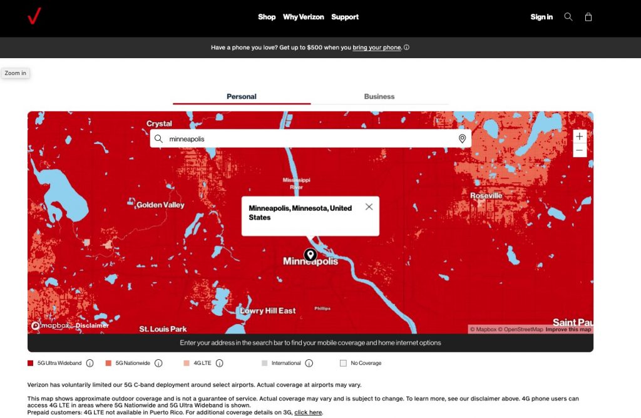This screenshot has height=418, width=641.
Task: Open info icon for 5G Nationwide
Action: point(158,363)
